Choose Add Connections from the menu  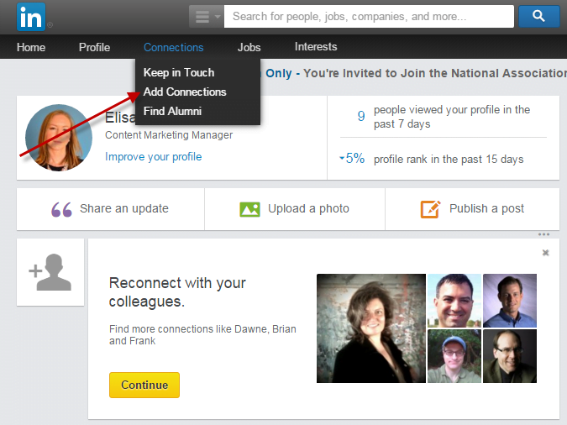pyautogui.click(x=185, y=92)
